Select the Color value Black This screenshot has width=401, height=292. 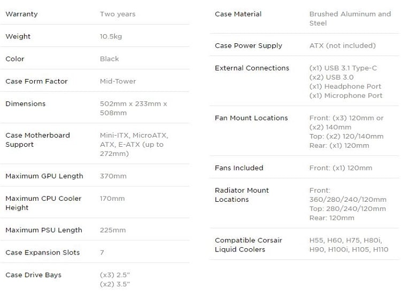(x=110, y=59)
